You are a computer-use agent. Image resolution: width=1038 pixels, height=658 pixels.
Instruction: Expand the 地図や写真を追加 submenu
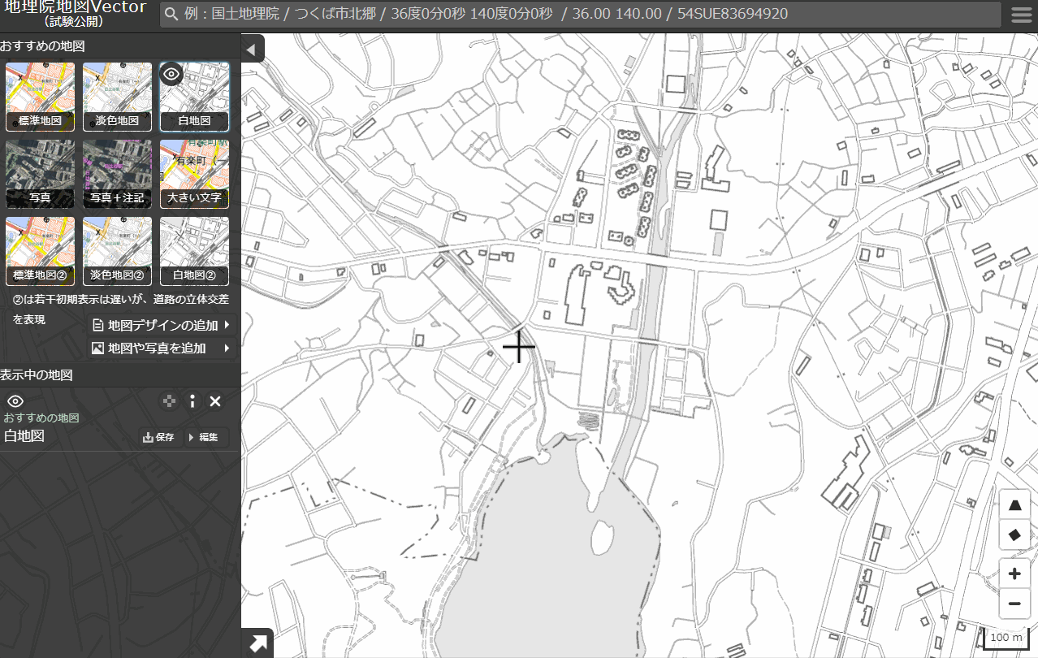coord(162,348)
